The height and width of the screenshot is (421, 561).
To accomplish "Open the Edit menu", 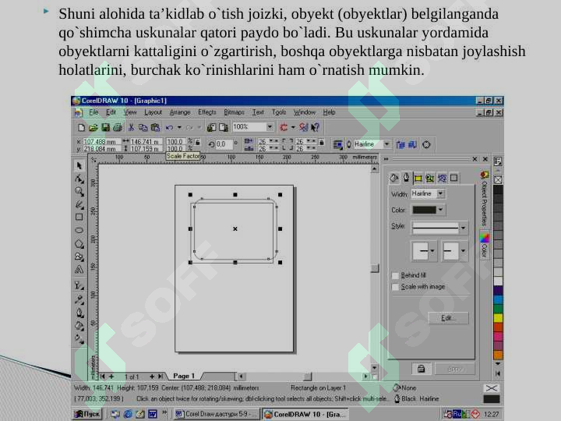I will point(111,112).
